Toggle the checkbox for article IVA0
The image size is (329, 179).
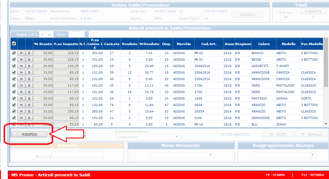[14, 118]
